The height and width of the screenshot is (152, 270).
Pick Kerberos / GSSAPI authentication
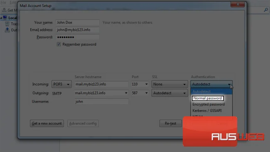click(207, 110)
